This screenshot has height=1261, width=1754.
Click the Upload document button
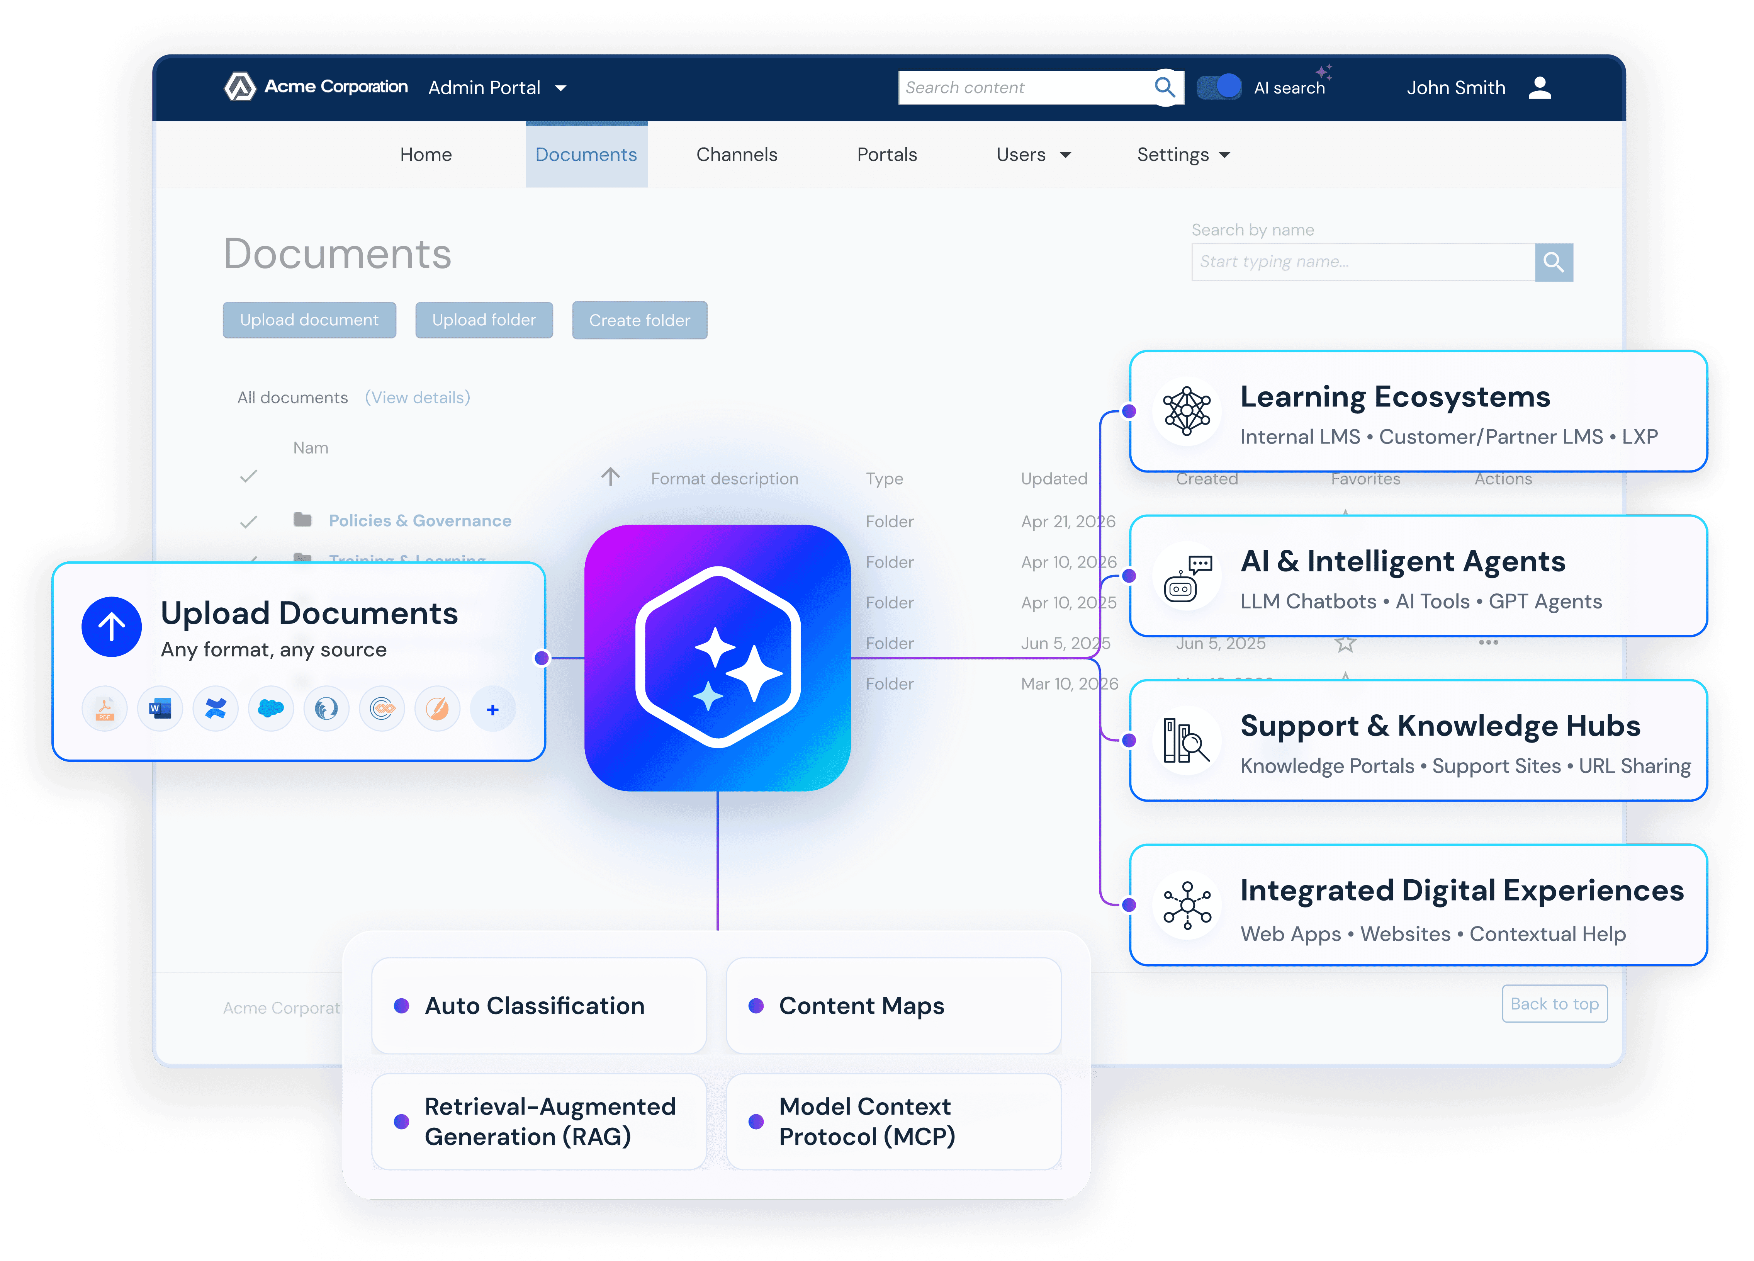309,320
